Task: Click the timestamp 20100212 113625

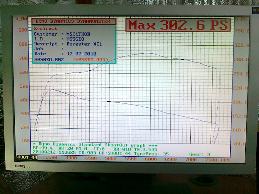Action: pos(54,152)
